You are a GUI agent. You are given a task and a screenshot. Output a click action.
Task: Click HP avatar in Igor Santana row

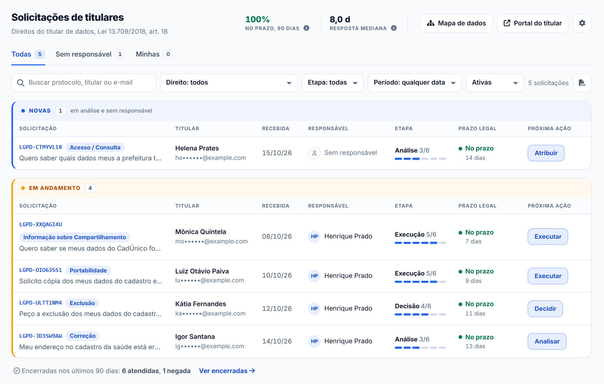tap(314, 341)
